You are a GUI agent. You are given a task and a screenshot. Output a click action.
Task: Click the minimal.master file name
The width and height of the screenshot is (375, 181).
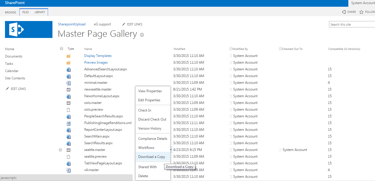click(x=96, y=83)
